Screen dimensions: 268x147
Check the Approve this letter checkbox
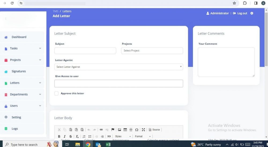[x=57, y=94]
